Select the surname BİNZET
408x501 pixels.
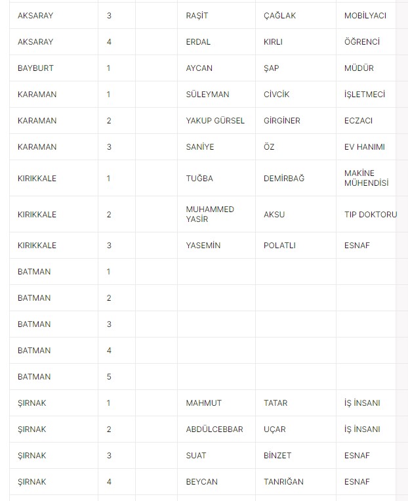pos(277,455)
